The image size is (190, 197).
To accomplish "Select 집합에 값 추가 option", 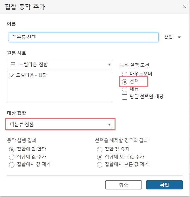I will [x=12, y=157].
